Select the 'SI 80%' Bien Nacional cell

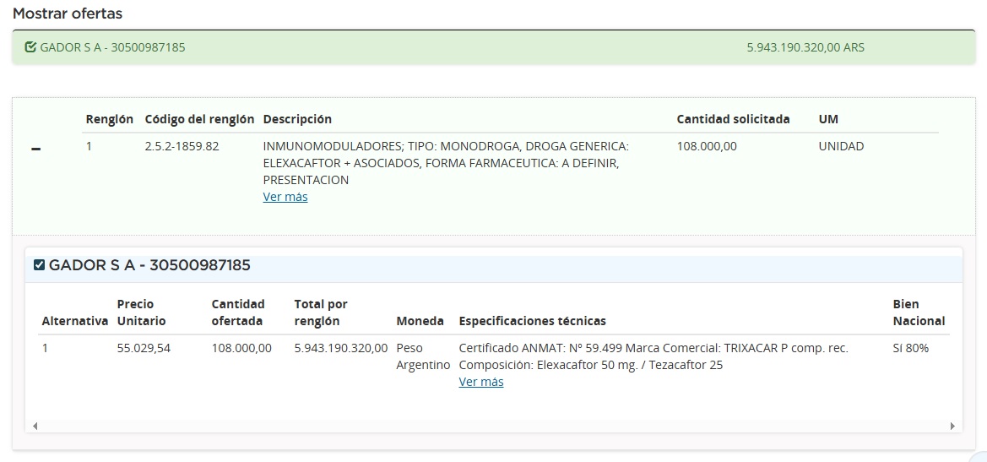point(910,348)
